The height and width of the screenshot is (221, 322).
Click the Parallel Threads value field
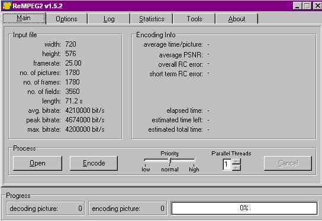[x=227, y=164]
